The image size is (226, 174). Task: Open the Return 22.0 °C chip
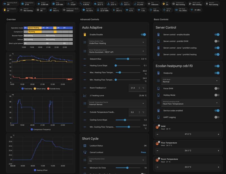[125, 4]
